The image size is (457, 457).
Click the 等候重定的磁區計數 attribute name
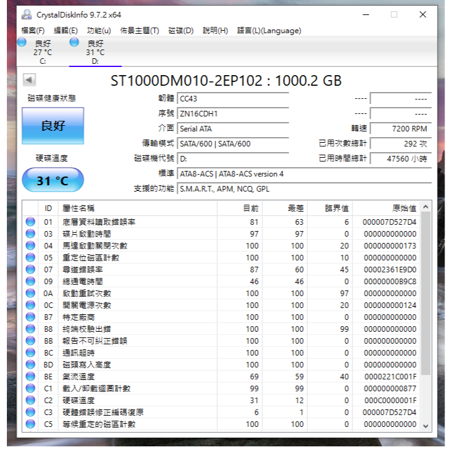point(99,424)
